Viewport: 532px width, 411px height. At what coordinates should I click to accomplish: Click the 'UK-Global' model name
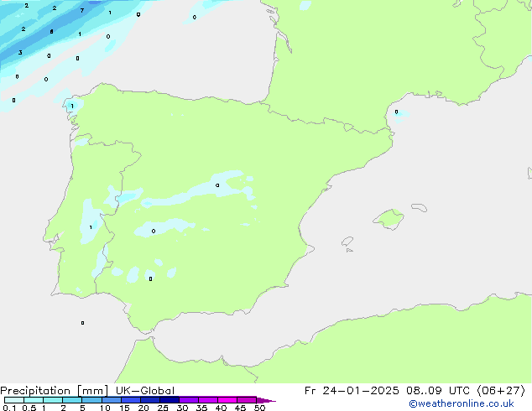pyautogui.click(x=145, y=391)
